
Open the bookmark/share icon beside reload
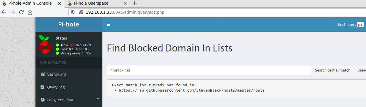pos(30,12)
